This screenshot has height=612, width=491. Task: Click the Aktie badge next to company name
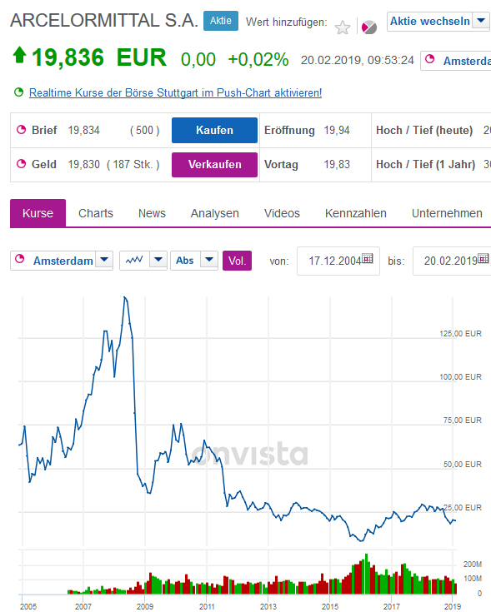(221, 21)
